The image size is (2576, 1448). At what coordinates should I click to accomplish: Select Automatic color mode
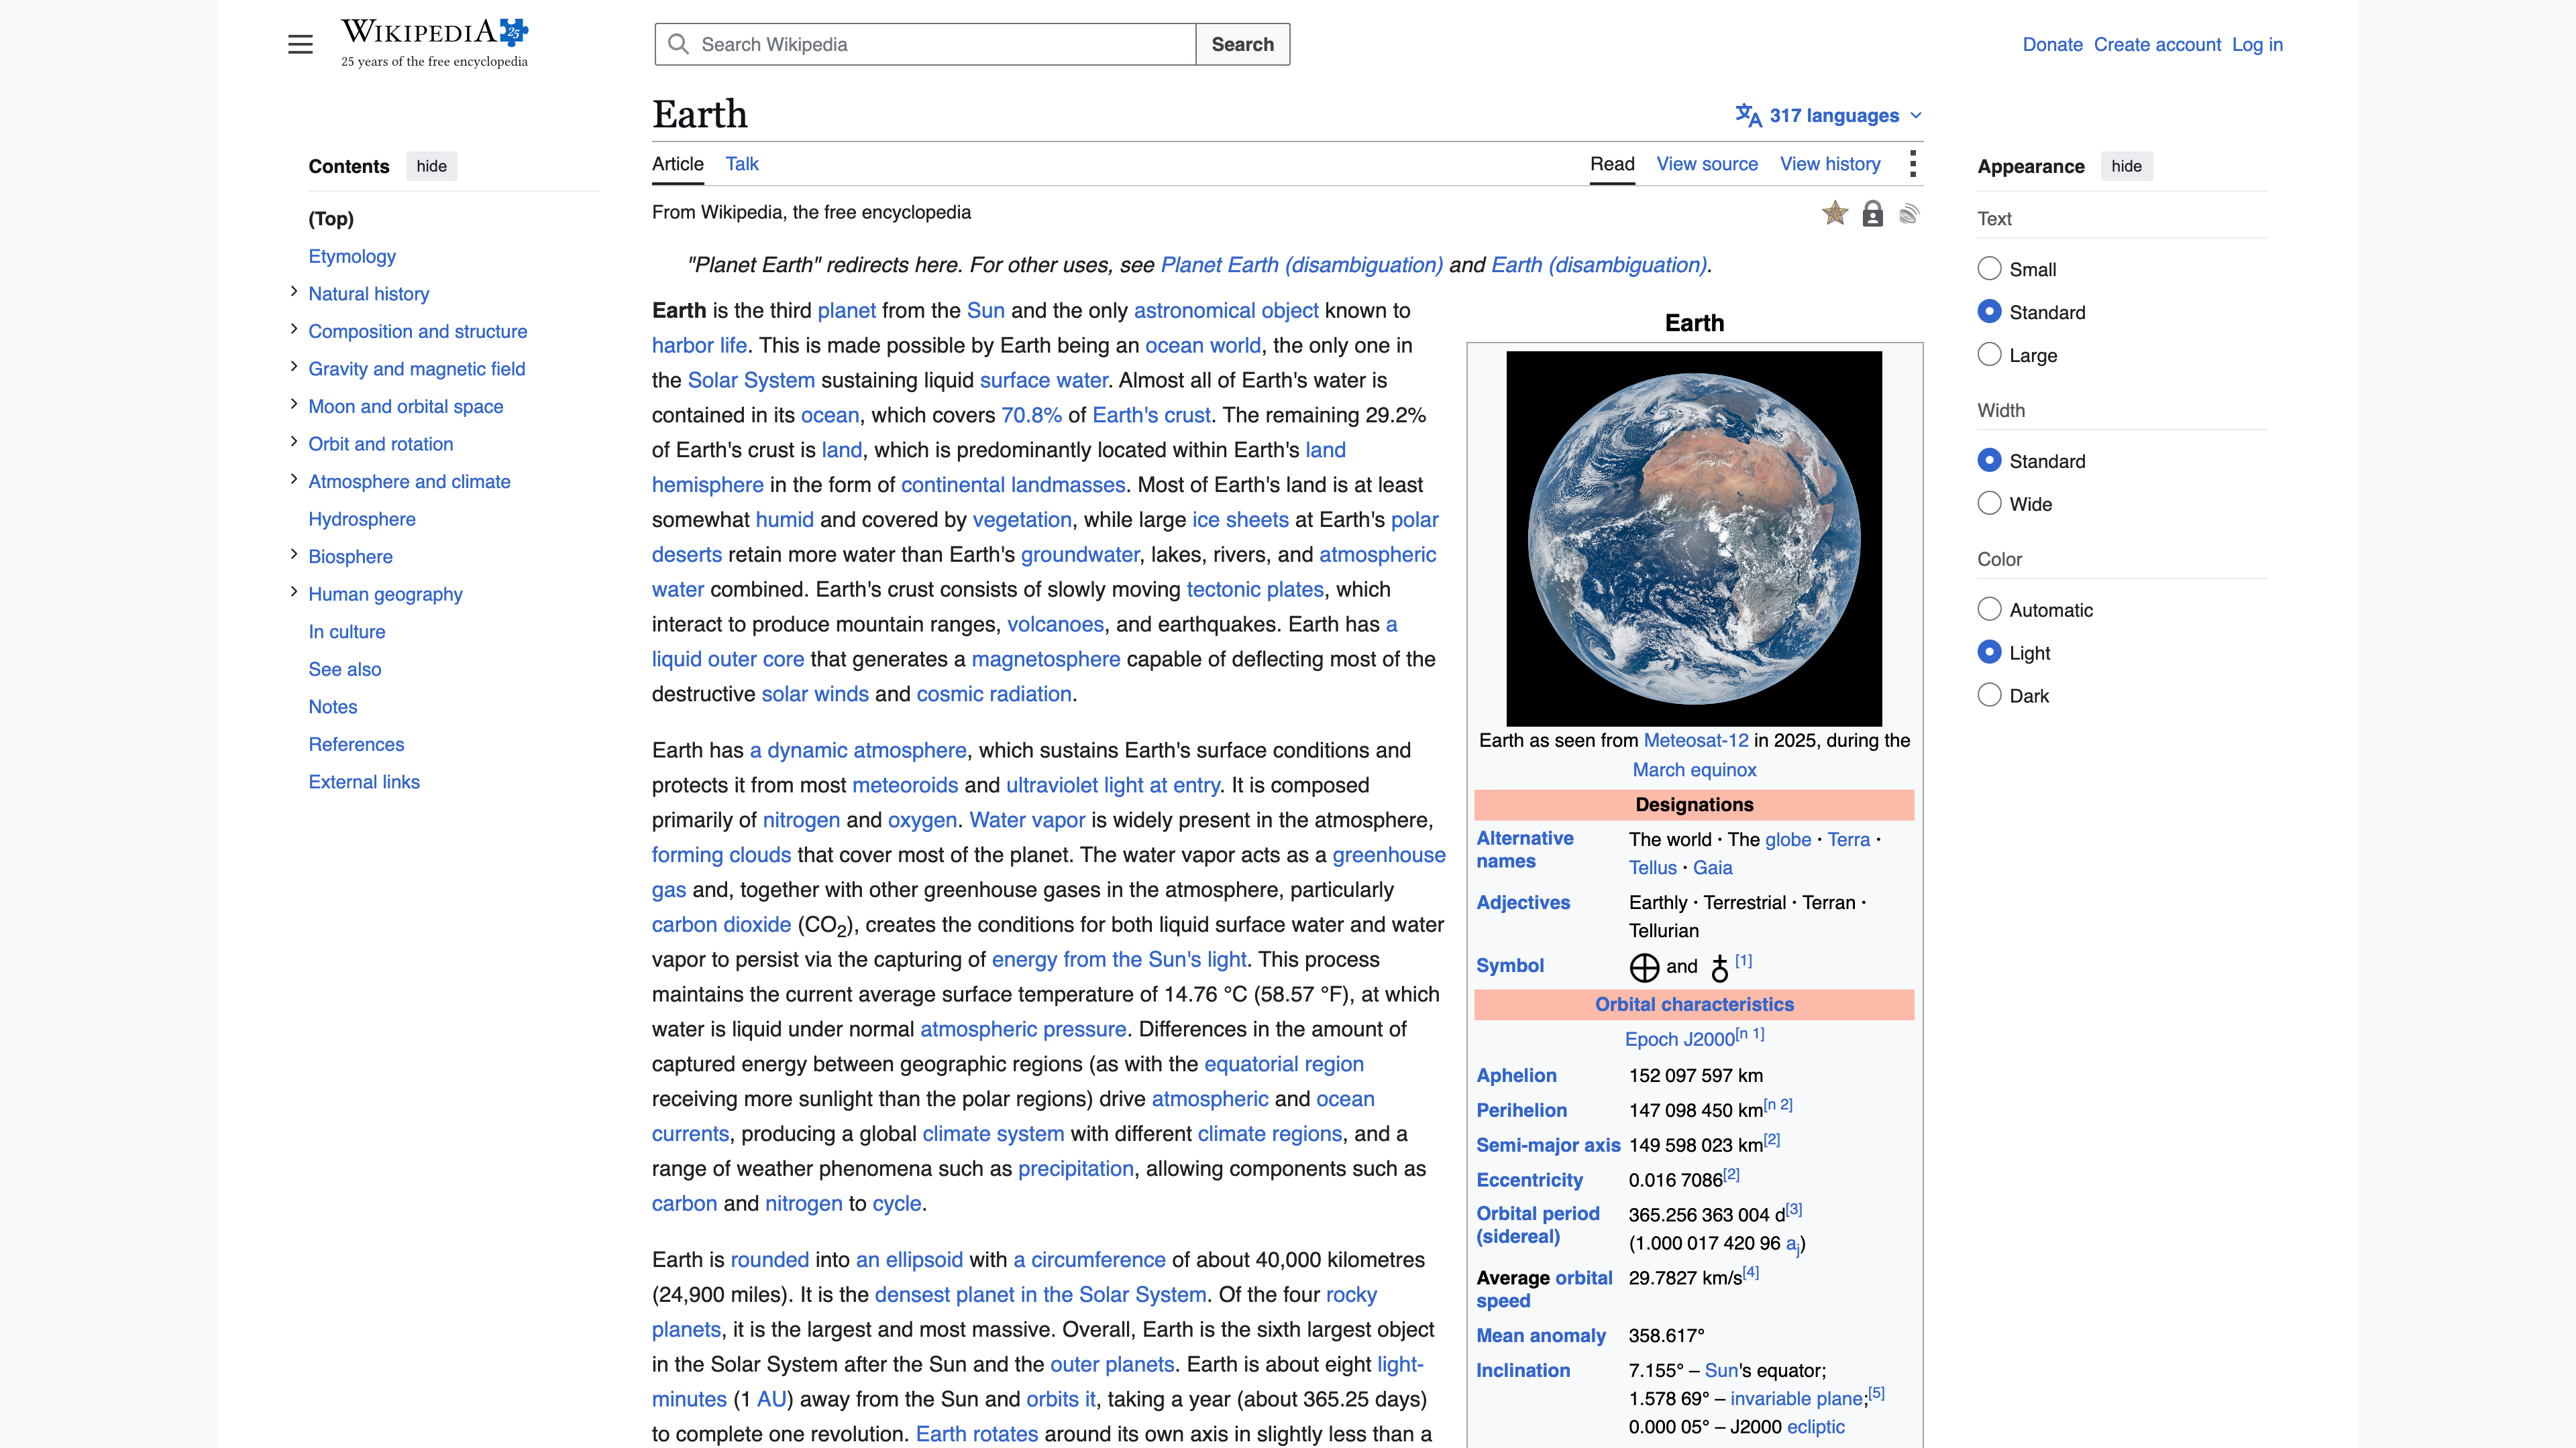(x=1989, y=609)
